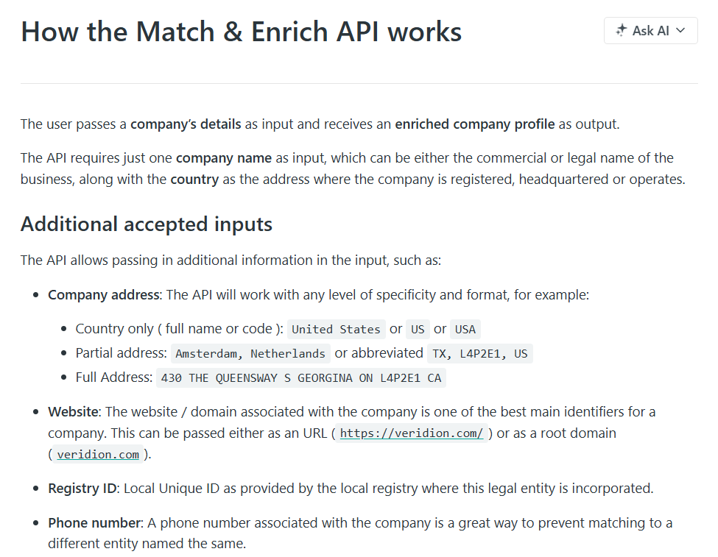Click the US country code snippet

pyautogui.click(x=418, y=329)
